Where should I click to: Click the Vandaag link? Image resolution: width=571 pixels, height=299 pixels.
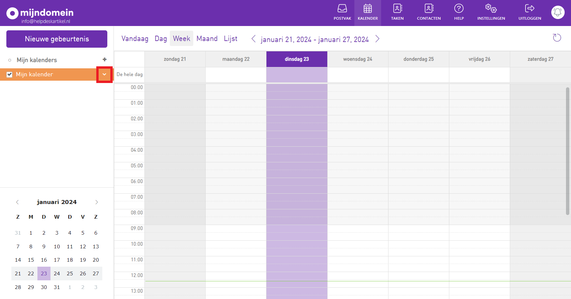pyautogui.click(x=135, y=39)
